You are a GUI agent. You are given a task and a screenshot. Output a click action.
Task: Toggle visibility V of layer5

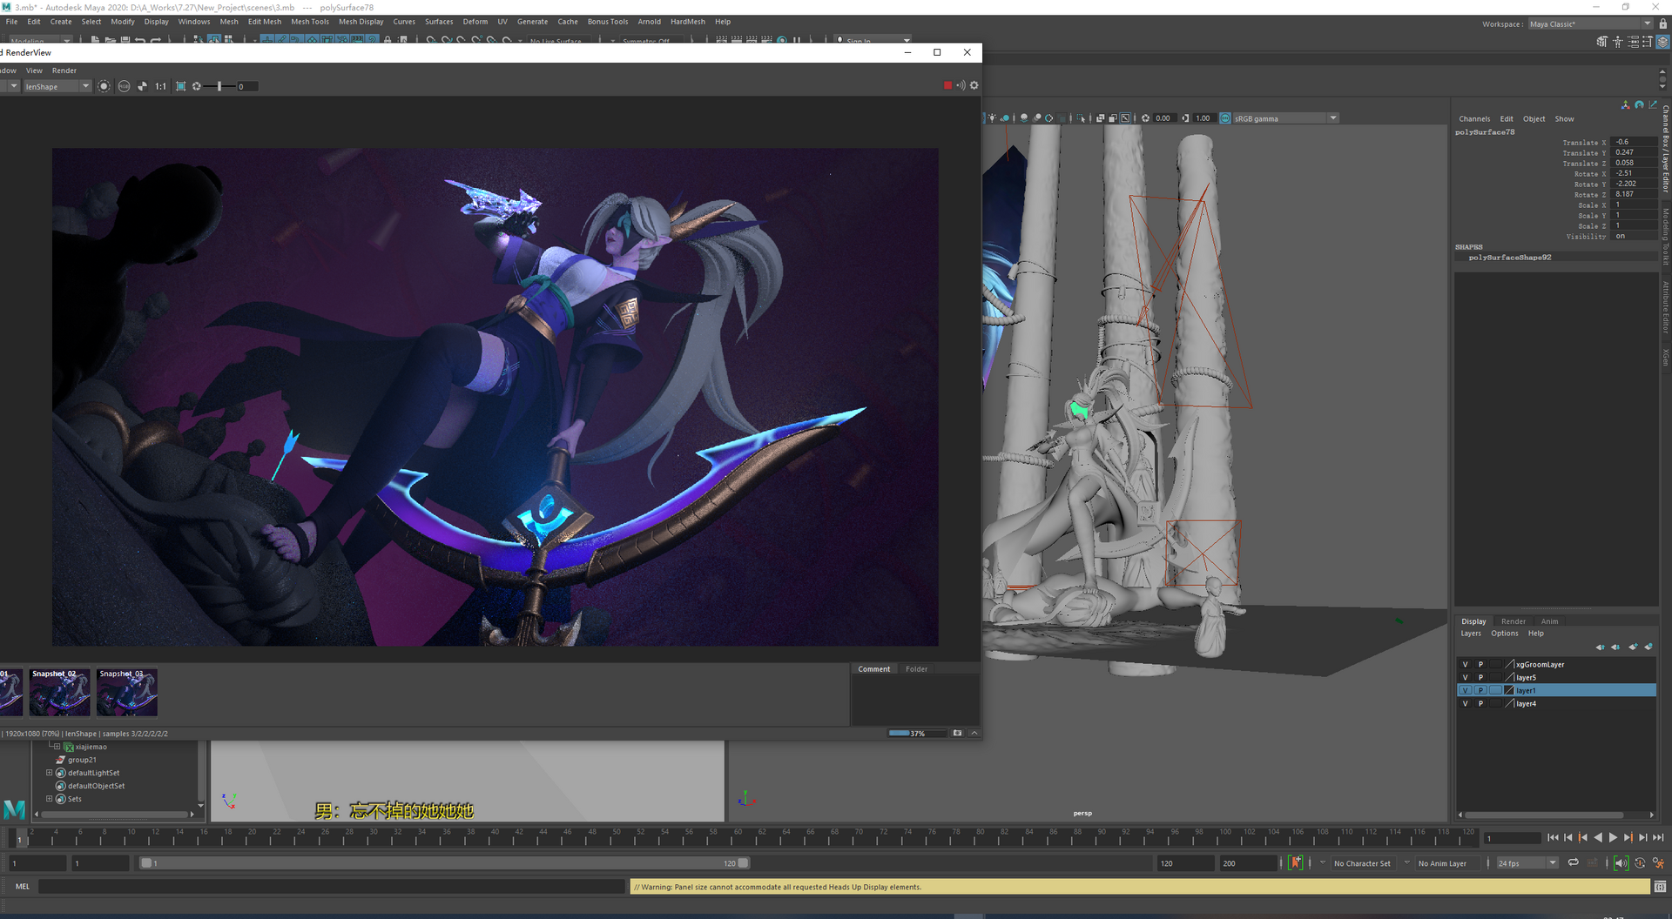1465,677
